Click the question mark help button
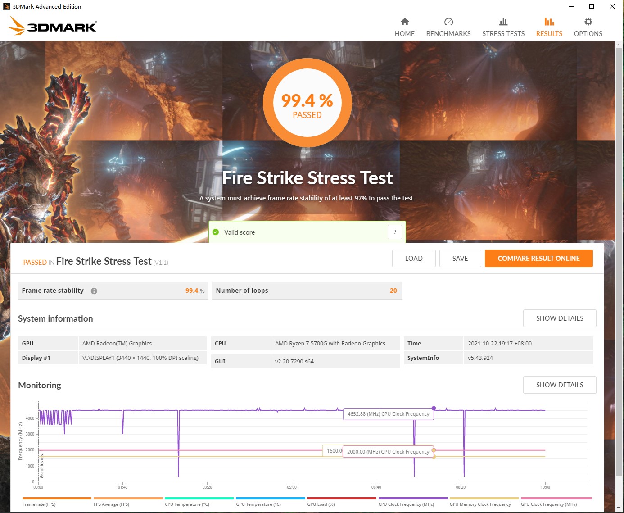This screenshot has height=513, width=624. point(395,232)
